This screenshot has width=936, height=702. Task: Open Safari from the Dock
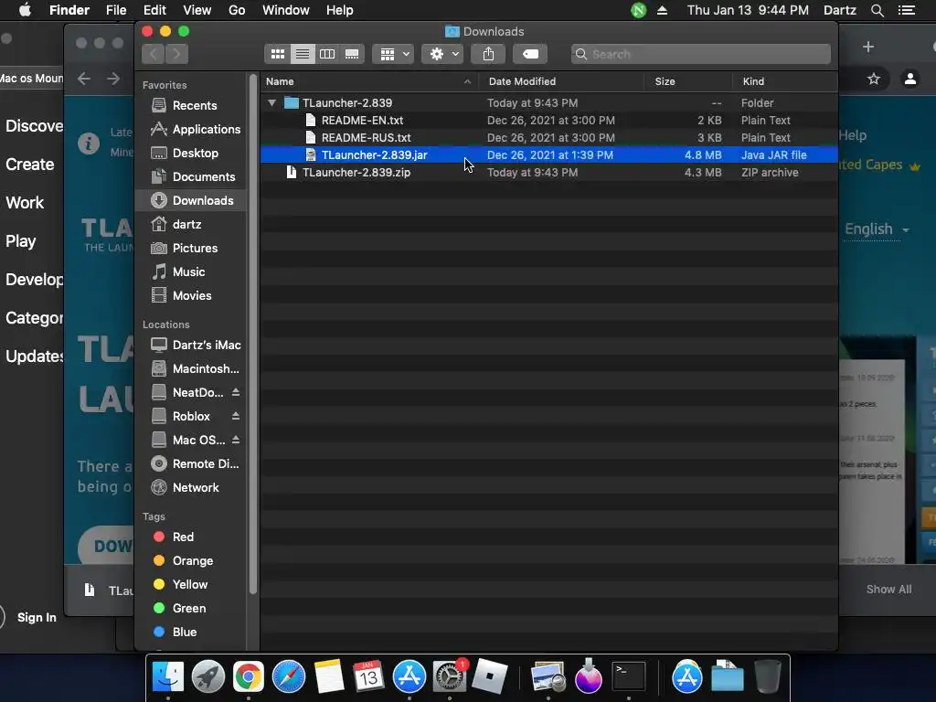coord(289,676)
